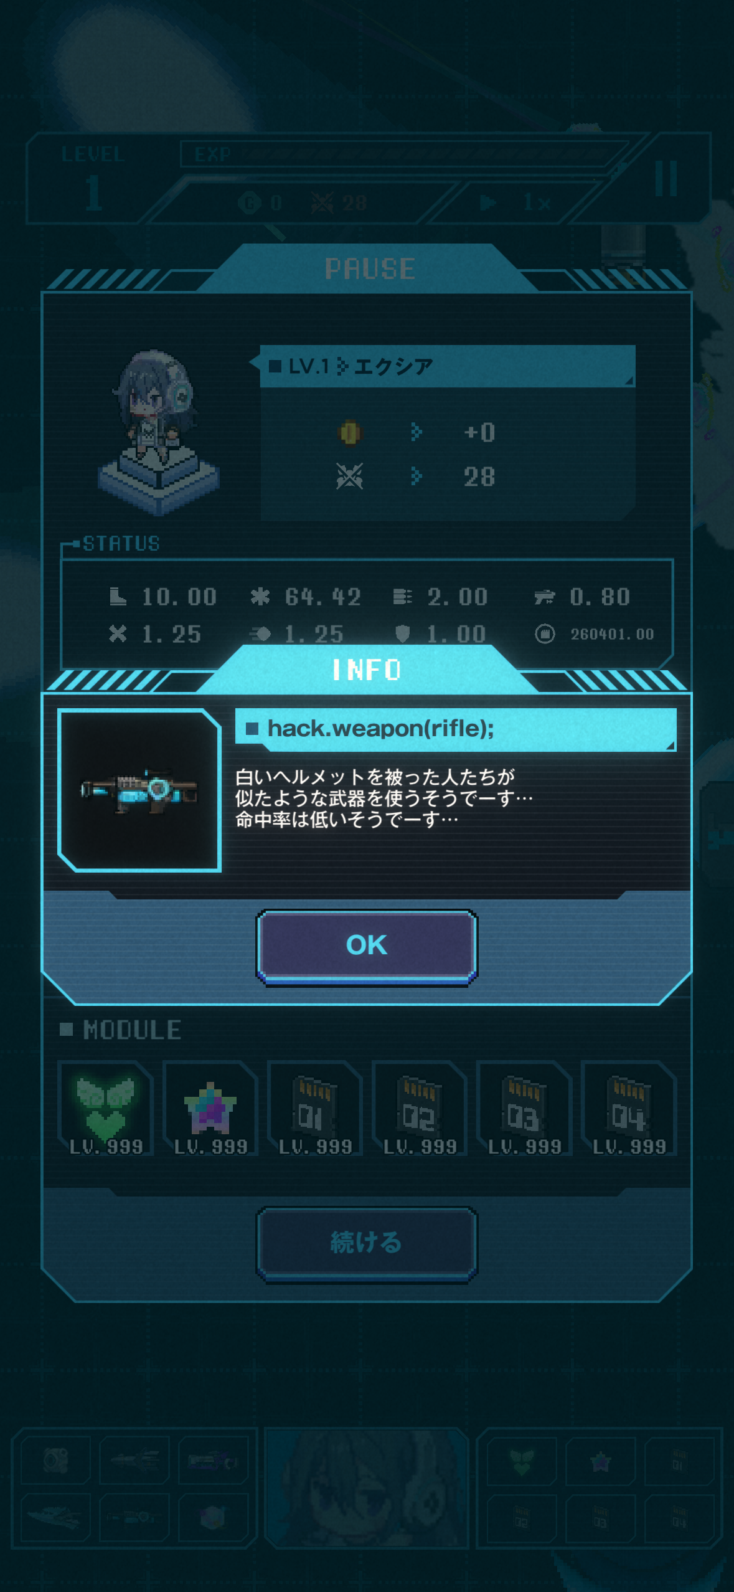Click the heart module slot in bottom bar

522,1461
